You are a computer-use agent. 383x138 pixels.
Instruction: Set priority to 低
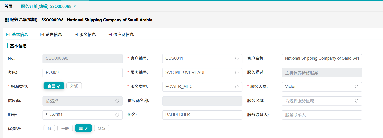click(49, 128)
